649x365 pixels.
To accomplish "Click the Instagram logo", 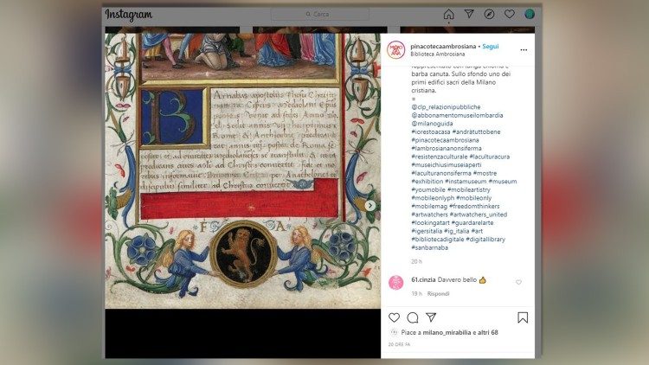I will pos(128,15).
